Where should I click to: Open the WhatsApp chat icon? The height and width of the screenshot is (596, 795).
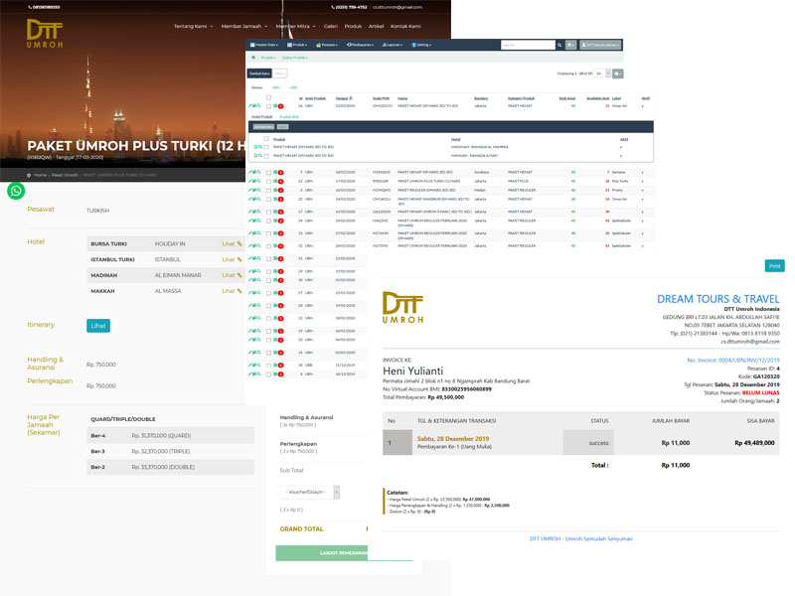click(x=16, y=190)
